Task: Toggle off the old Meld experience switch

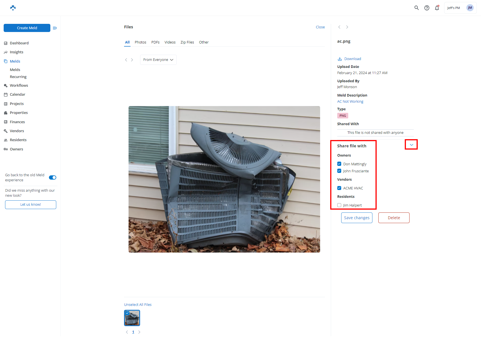Action: pyautogui.click(x=53, y=177)
